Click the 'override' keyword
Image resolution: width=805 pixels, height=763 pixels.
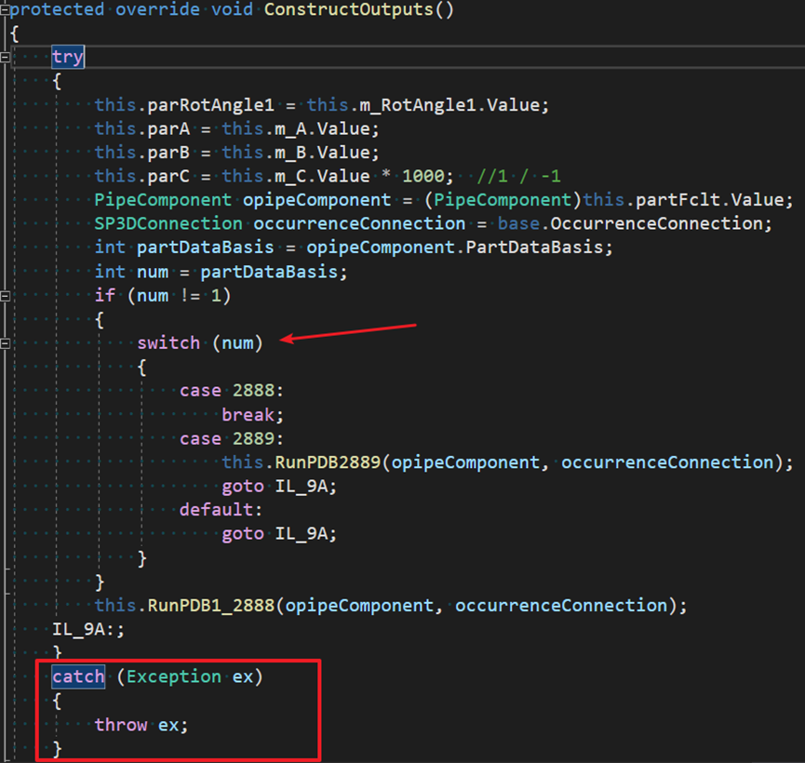pyautogui.click(x=157, y=9)
